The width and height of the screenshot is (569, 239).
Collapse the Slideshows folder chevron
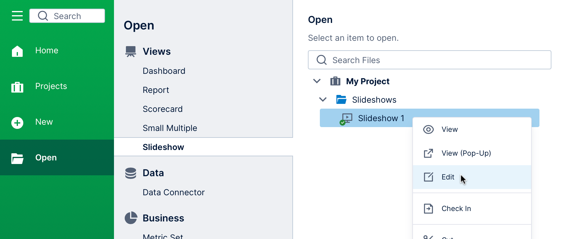coord(323,99)
